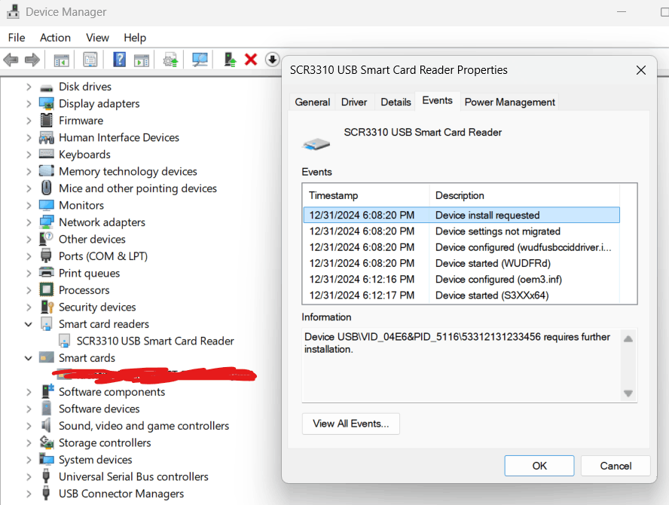Click the Back arrow toolbar icon
Image resolution: width=669 pixels, height=505 pixels.
pyautogui.click(x=11, y=60)
